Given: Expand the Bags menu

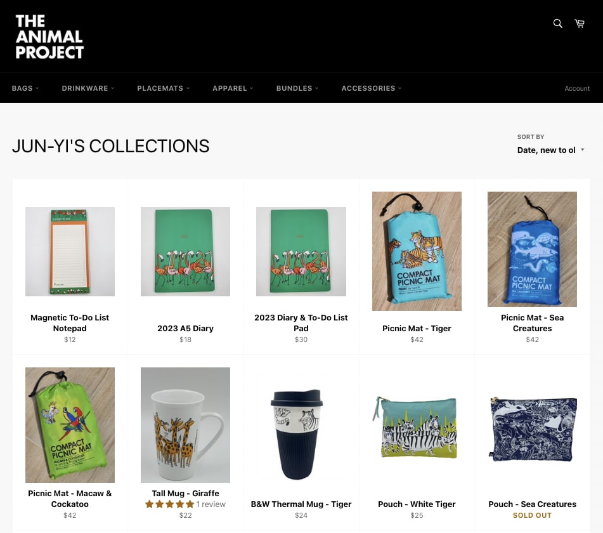Looking at the screenshot, I should click(x=25, y=88).
